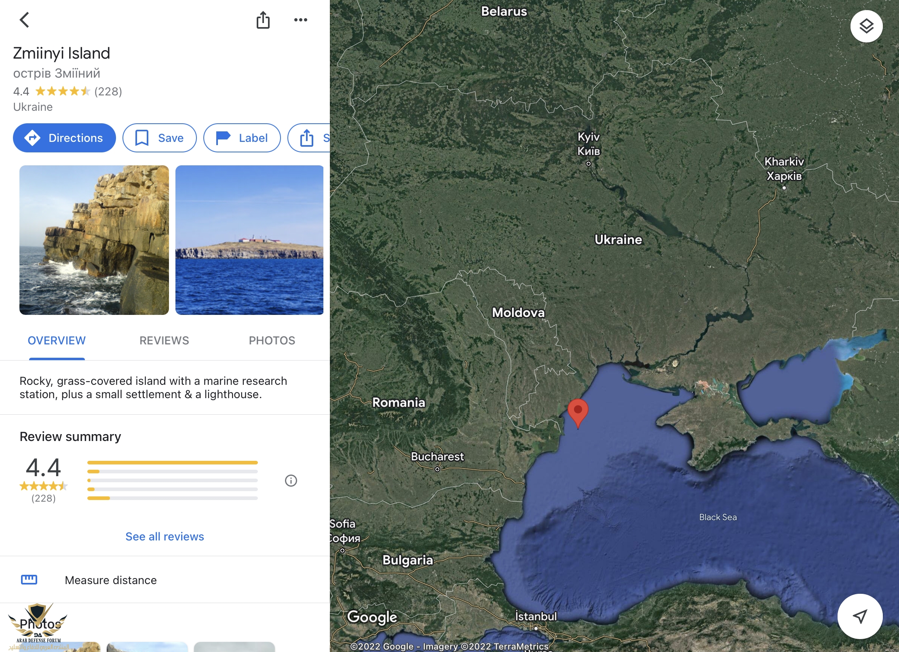The height and width of the screenshot is (652, 899).
Task: Click the Ukraine country label
Action: coord(618,240)
